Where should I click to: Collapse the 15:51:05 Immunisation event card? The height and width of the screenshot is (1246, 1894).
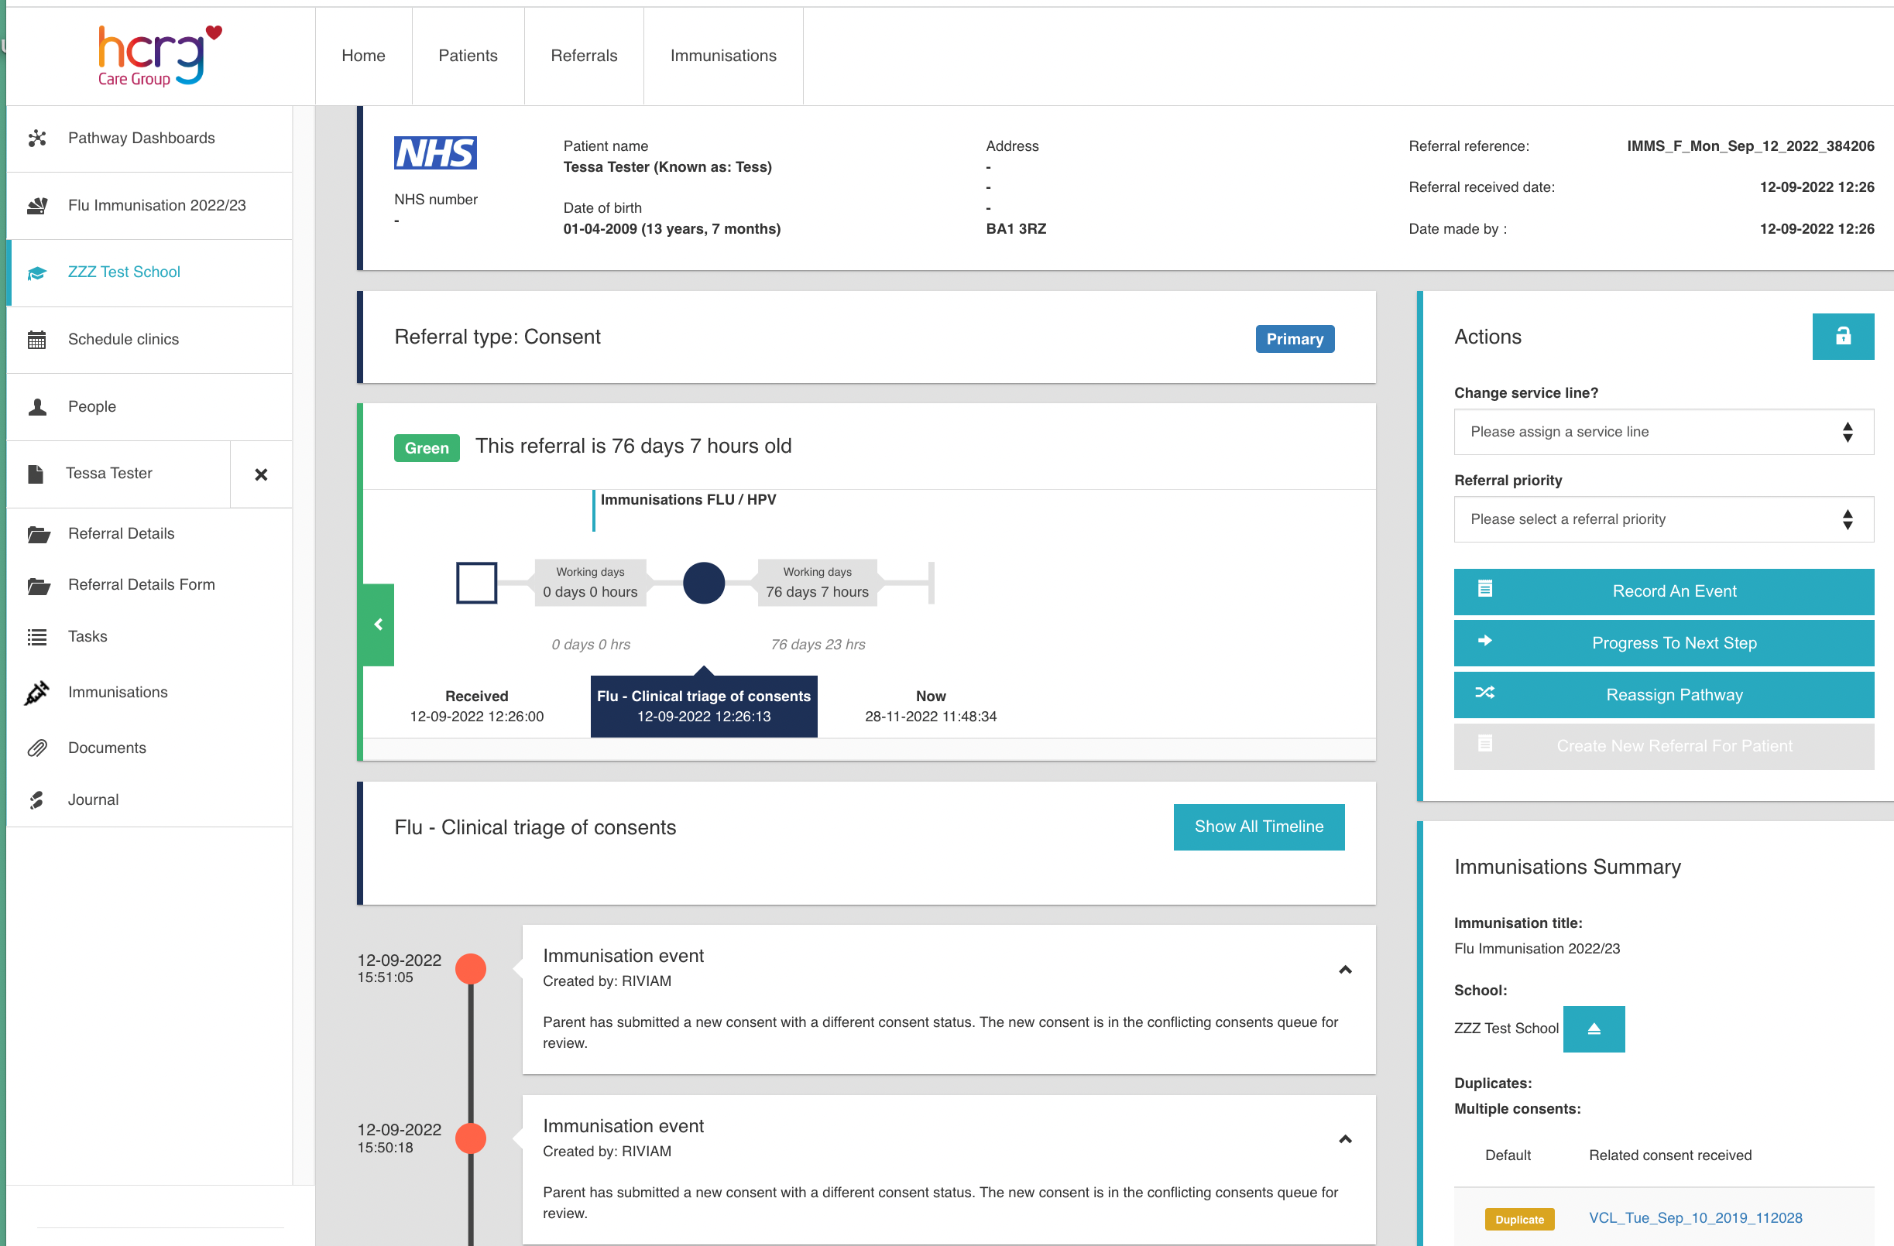coord(1344,969)
